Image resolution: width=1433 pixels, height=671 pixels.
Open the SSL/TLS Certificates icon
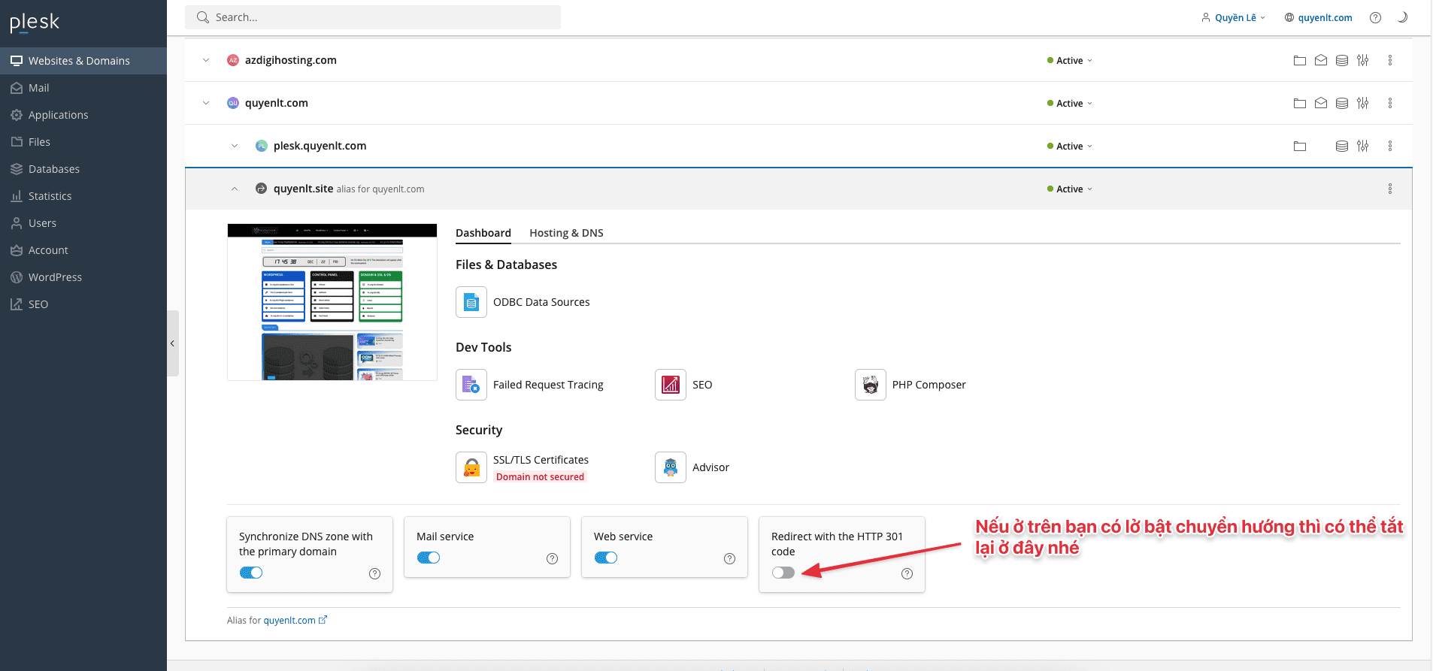pos(471,467)
